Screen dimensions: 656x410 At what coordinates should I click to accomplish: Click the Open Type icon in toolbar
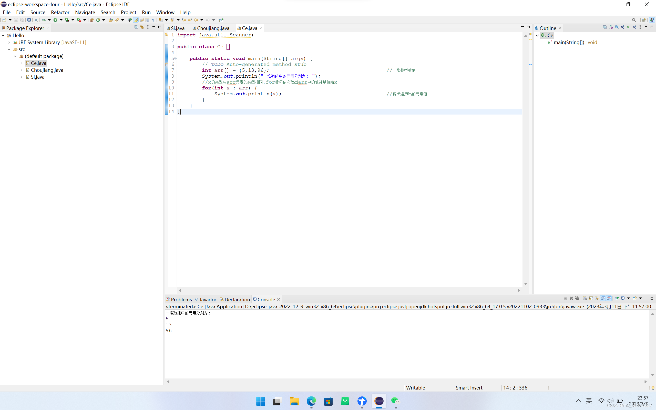[110, 20]
